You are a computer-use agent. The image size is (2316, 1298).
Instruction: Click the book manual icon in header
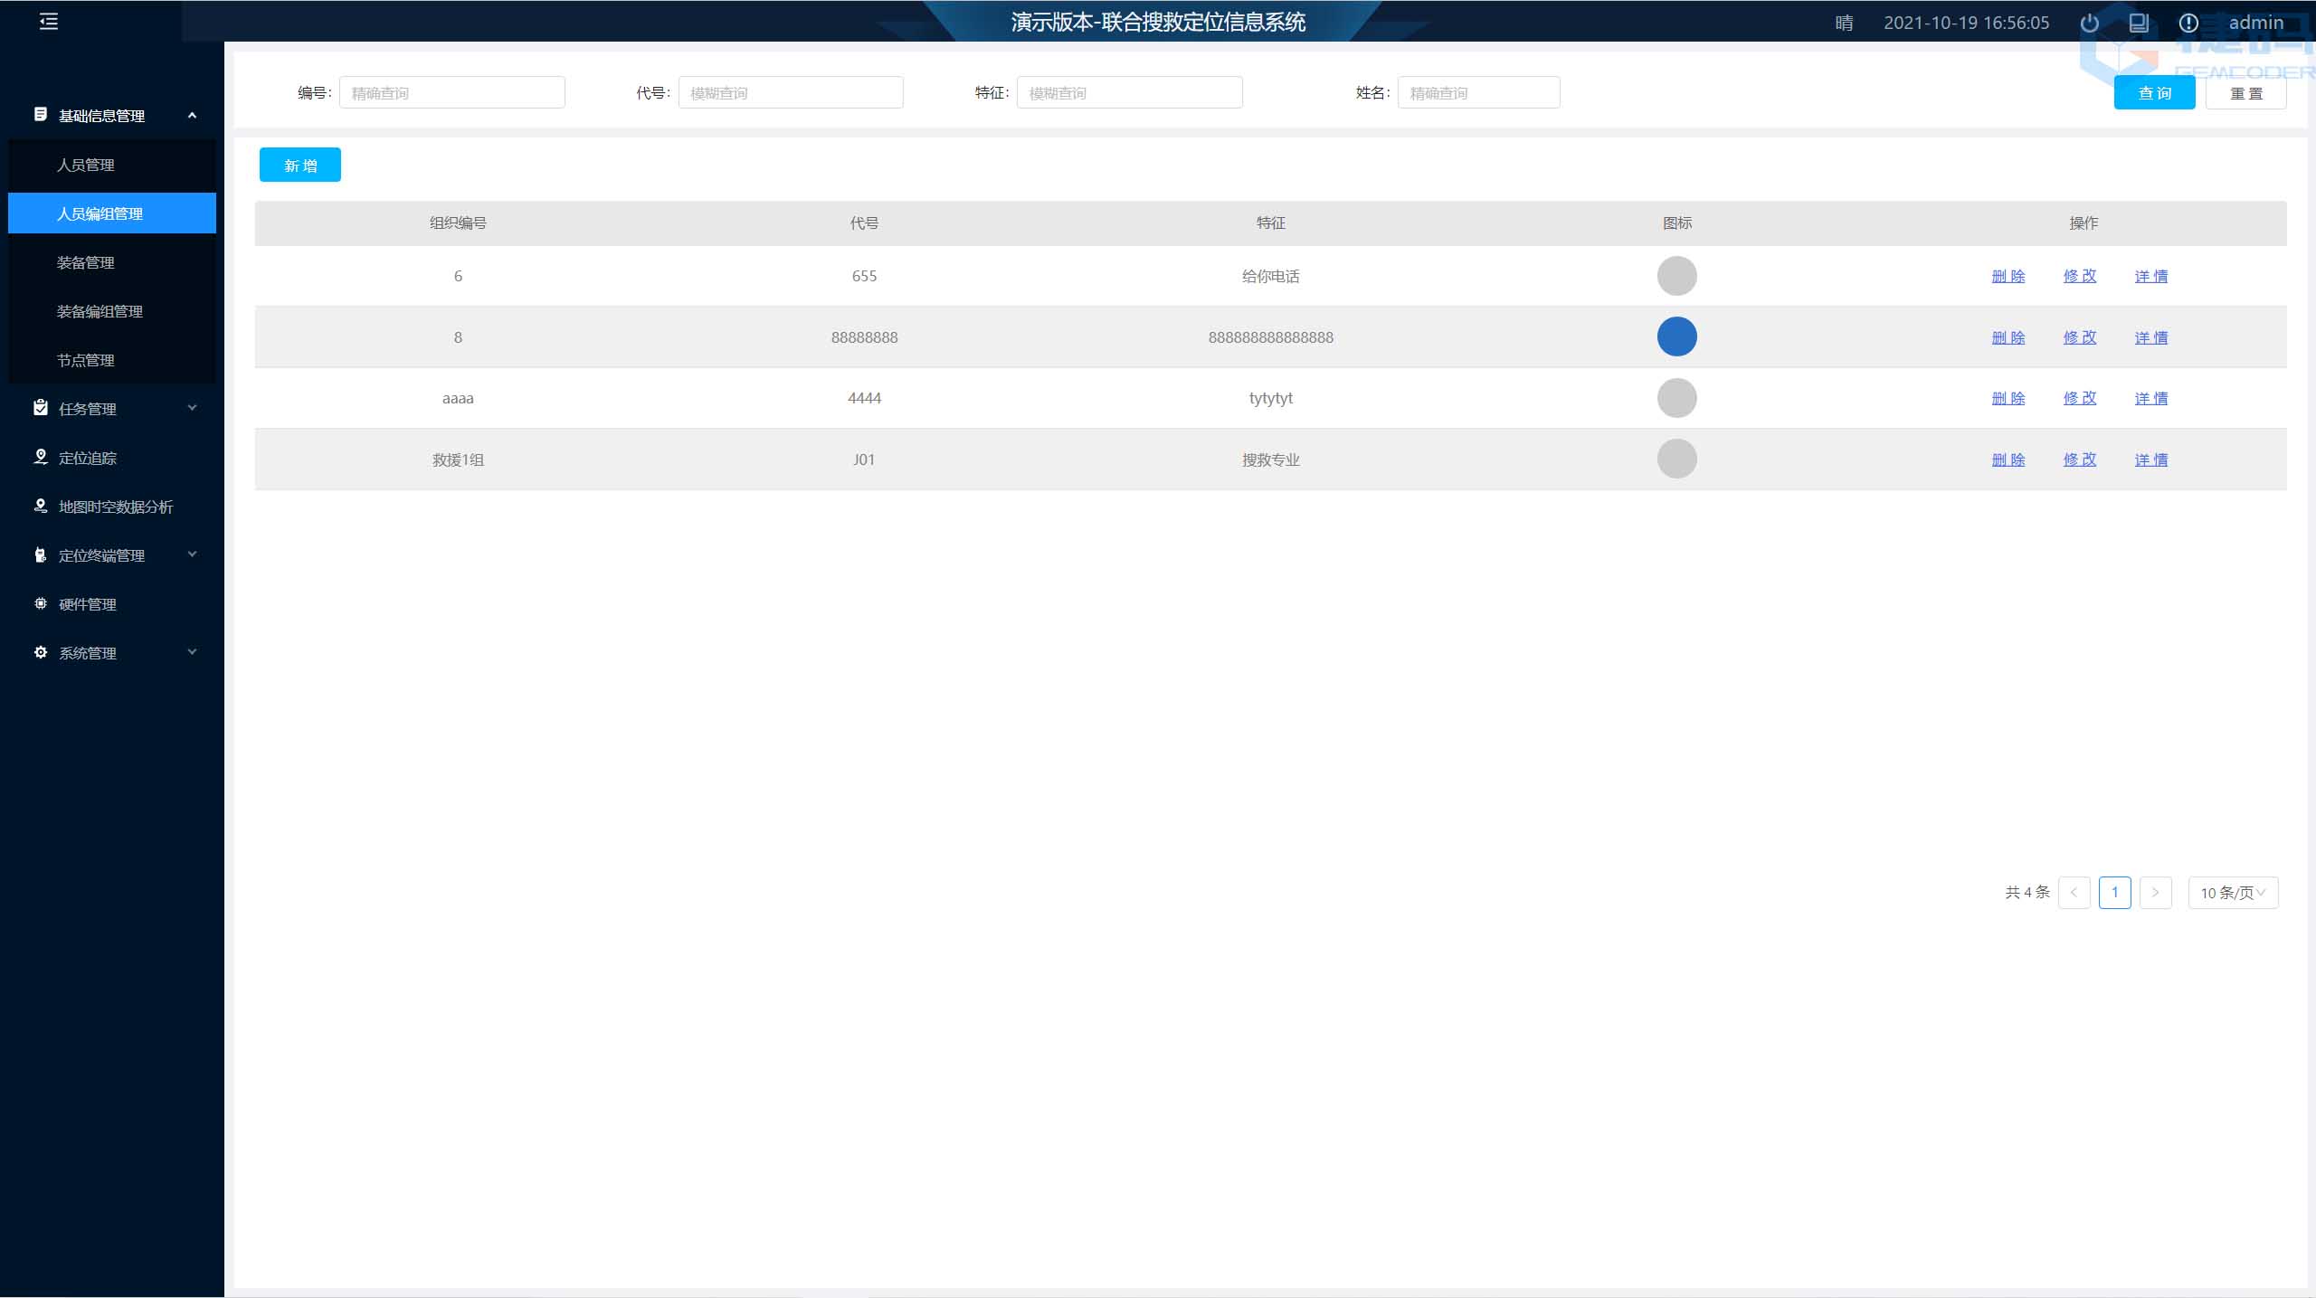2139,24
